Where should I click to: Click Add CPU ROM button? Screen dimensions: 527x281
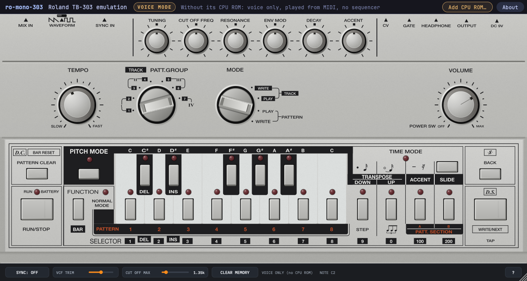pyautogui.click(x=467, y=7)
